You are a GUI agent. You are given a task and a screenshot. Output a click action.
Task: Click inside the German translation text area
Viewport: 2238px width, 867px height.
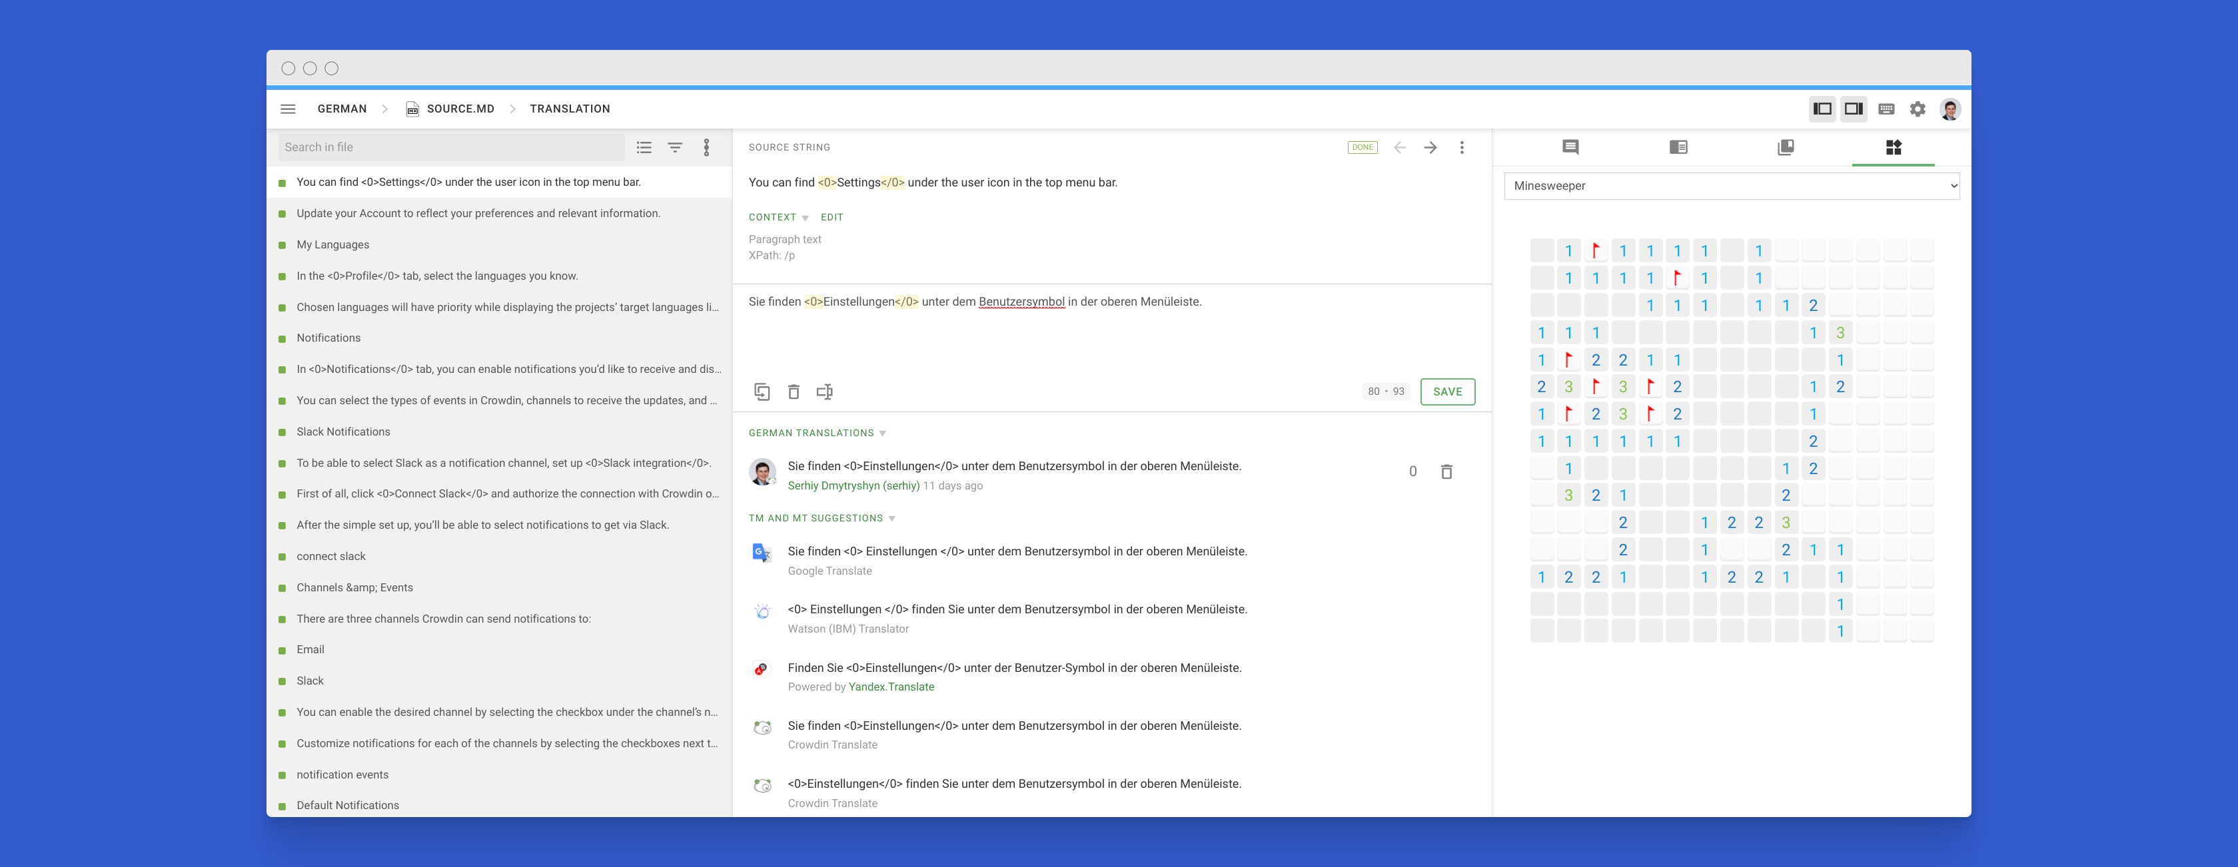1111,330
